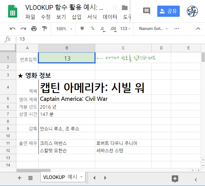Viewport: 205px width, 186px height.
Task: Open the 보기 menu
Action: 61,17
